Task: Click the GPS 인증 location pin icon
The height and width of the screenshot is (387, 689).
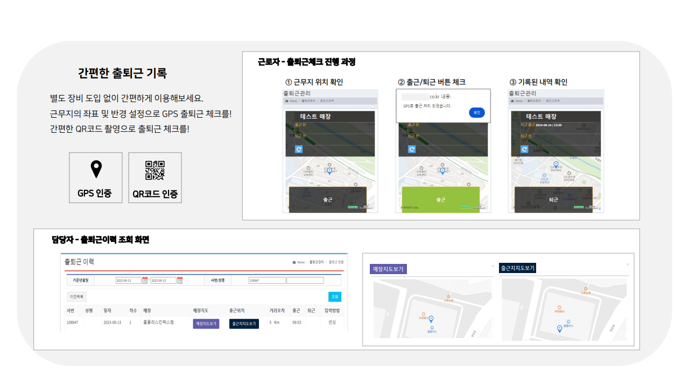Action: click(95, 168)
